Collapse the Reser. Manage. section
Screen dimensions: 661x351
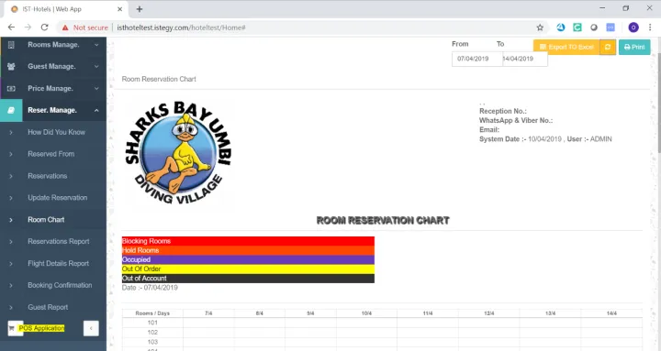(x=96, y=110)
